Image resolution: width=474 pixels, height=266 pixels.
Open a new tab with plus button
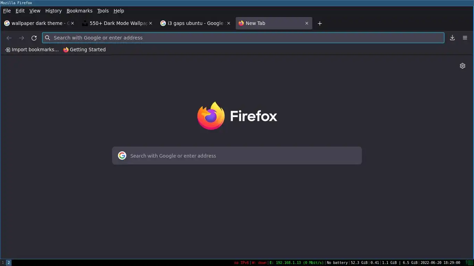(x=320, y=23)
